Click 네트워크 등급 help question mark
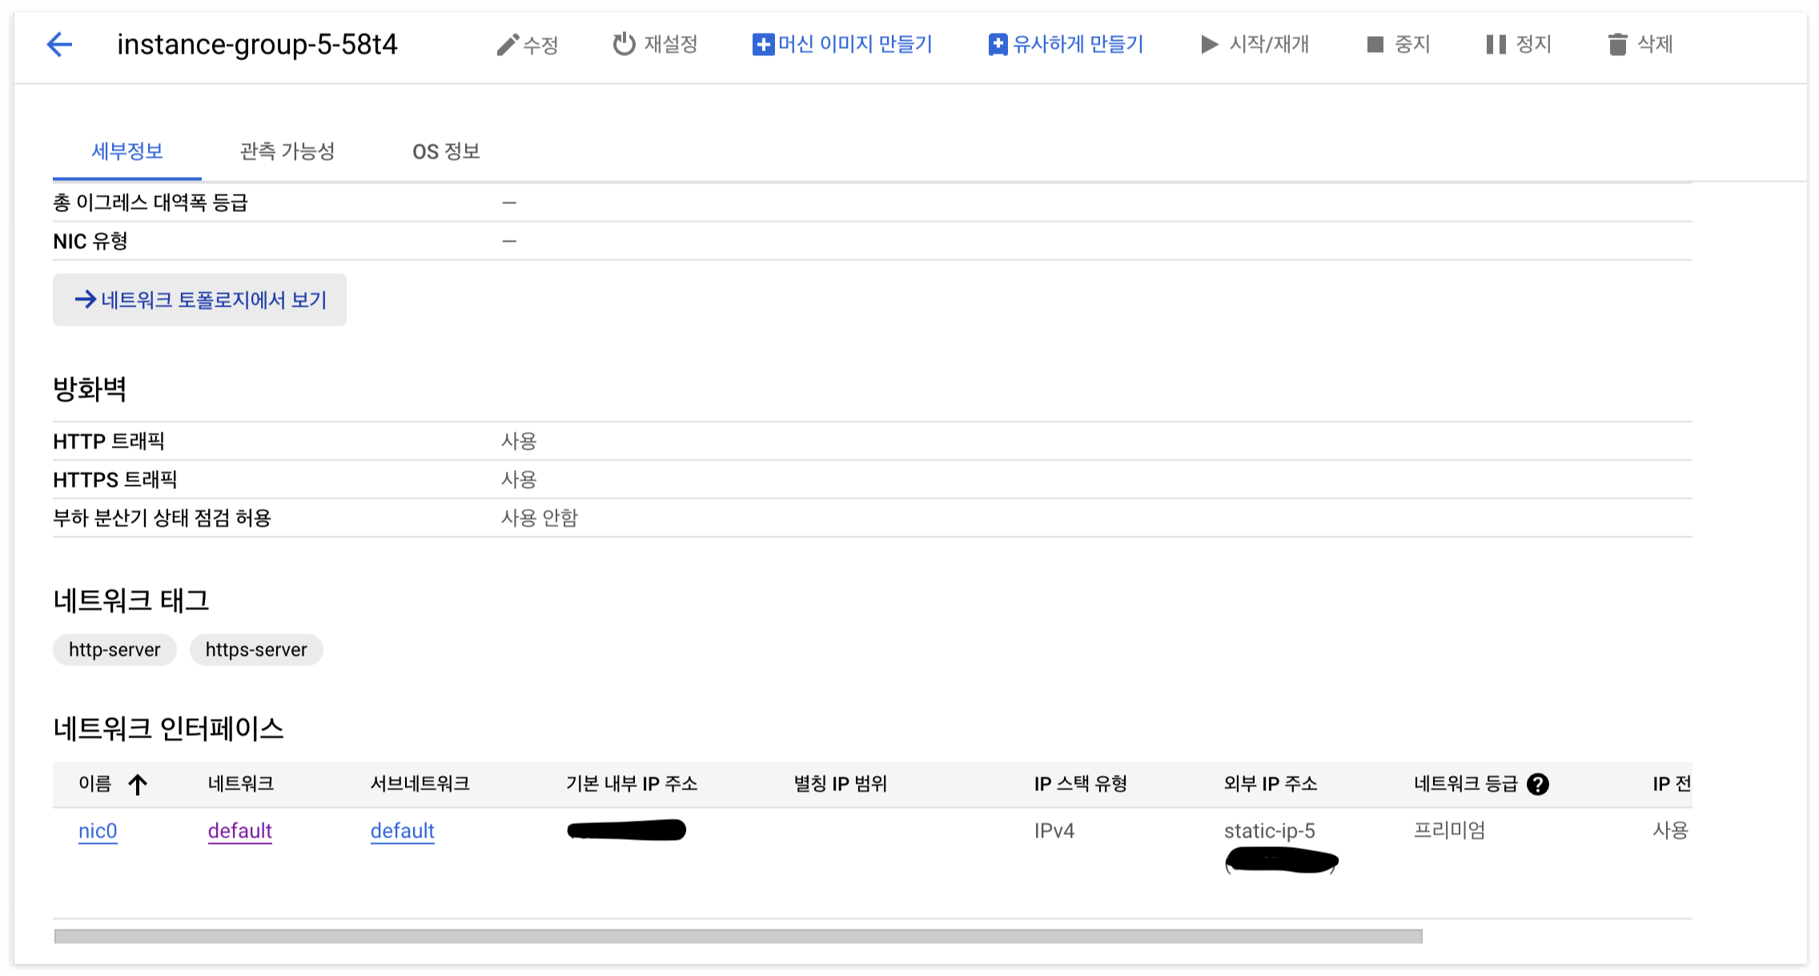Screen dimensions: 1819x976 [1537, 785]
